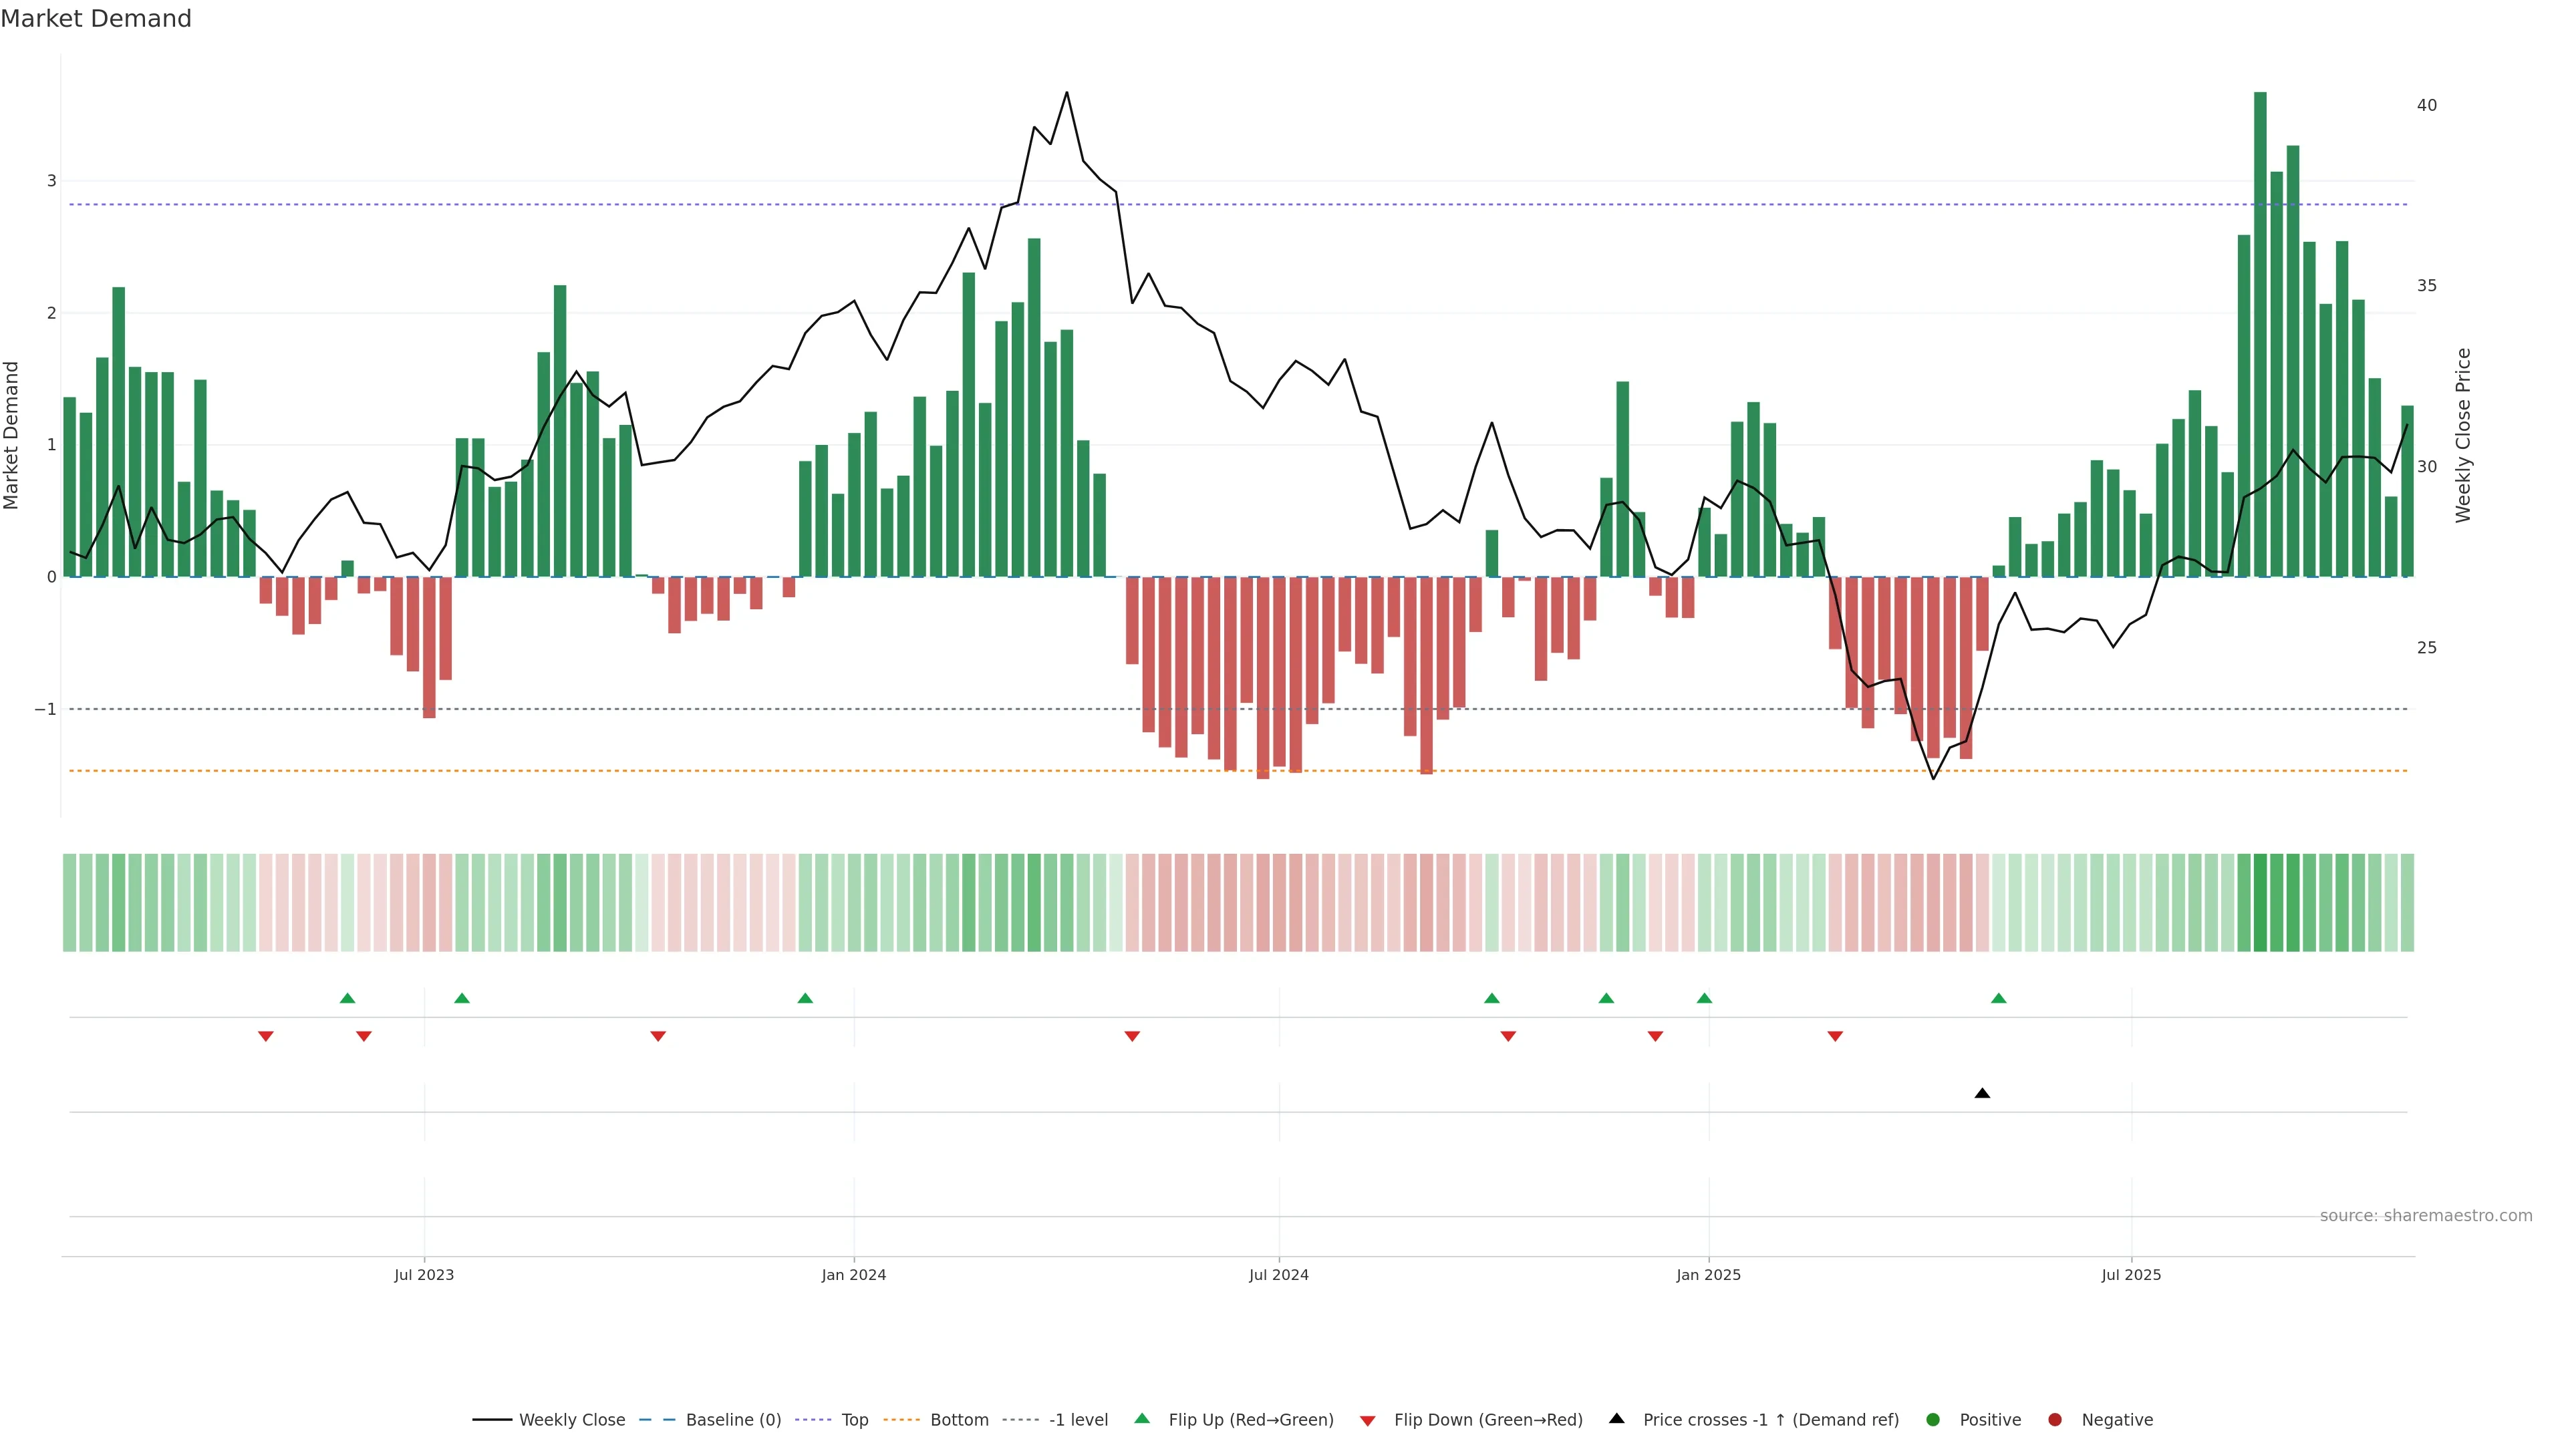Click the black price-cross triangle marker
Screen dimensions: 2566x1443
point(1982,1094)
